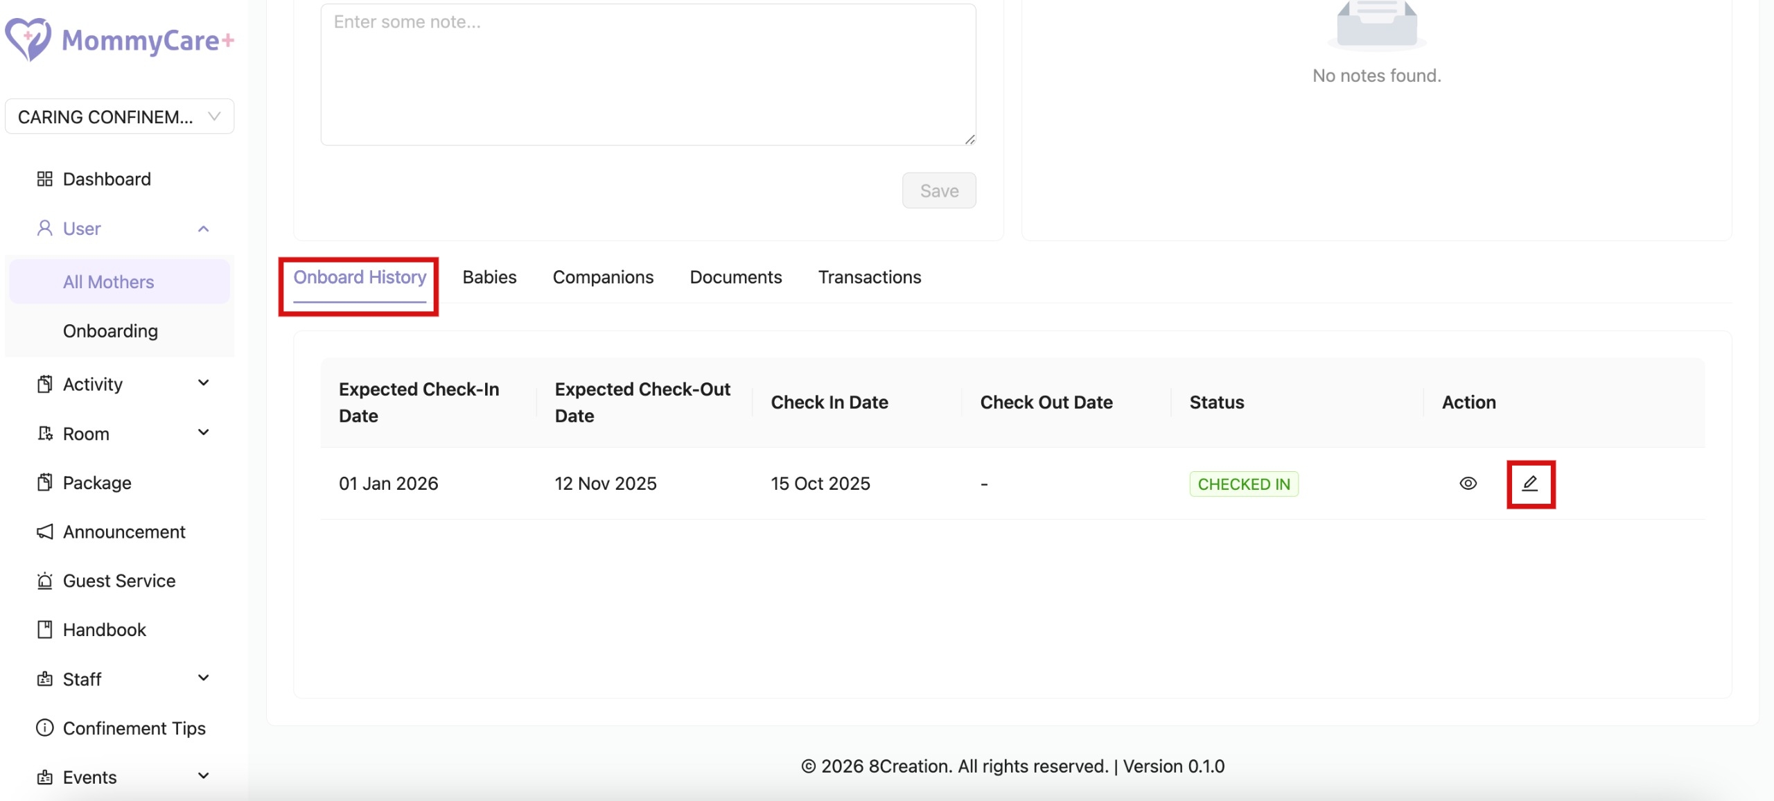Click the Guest Service bell icon
The width and height of the screenshot is (1774, 801).
pos(44,581)
